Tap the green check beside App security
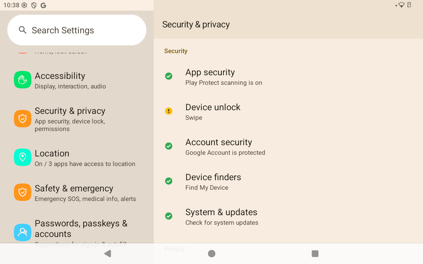 169,76
